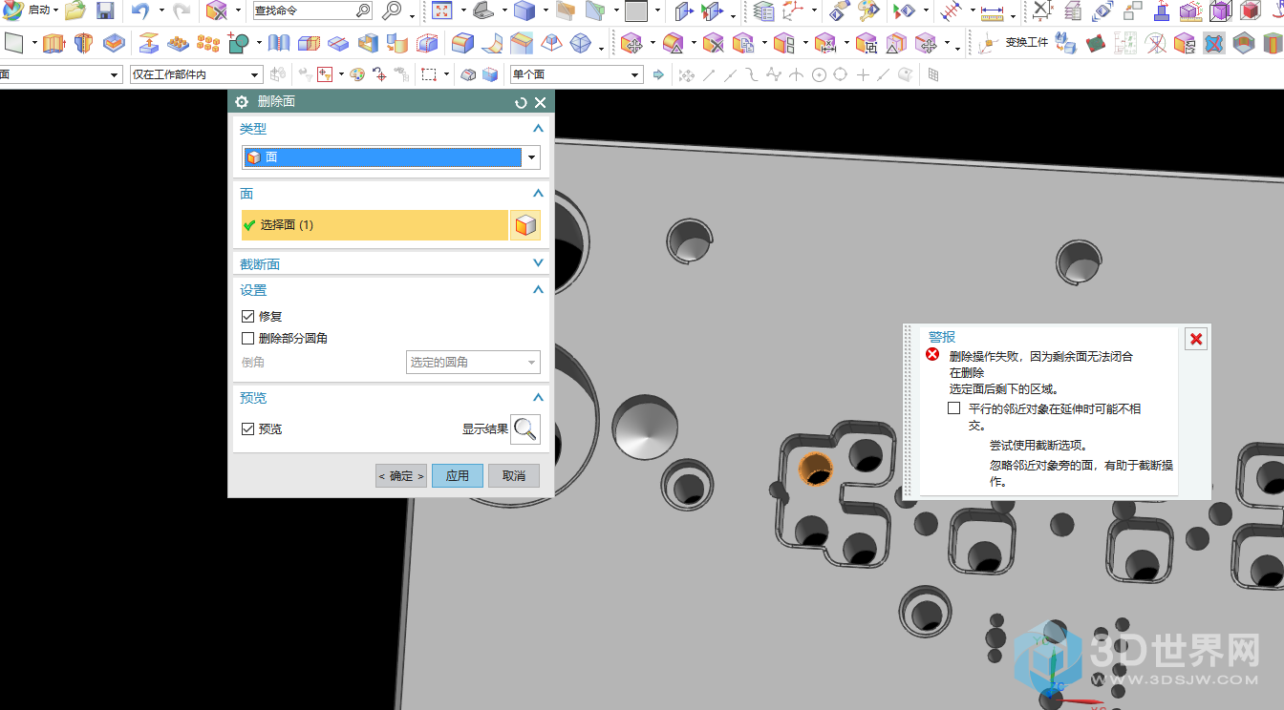This screenshot has height=710, width=1284.
Task: Open the dropdown arrow next to undo
Action: 160,11
